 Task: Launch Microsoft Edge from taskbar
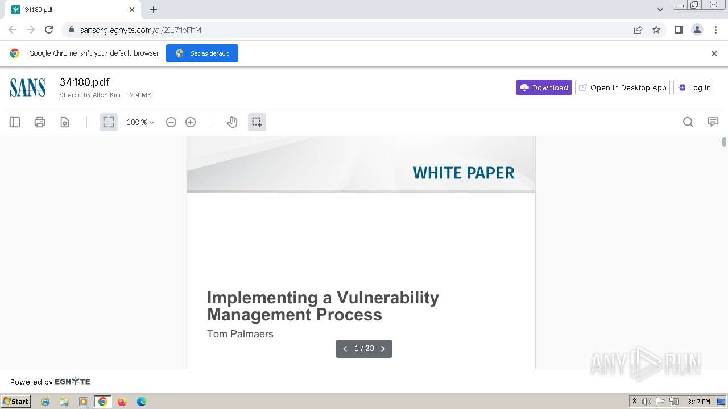point(142,402)
